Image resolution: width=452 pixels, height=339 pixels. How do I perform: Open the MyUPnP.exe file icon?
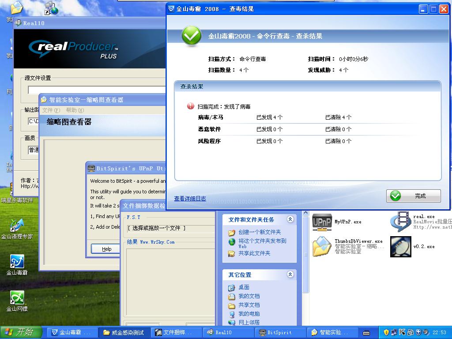322,222
